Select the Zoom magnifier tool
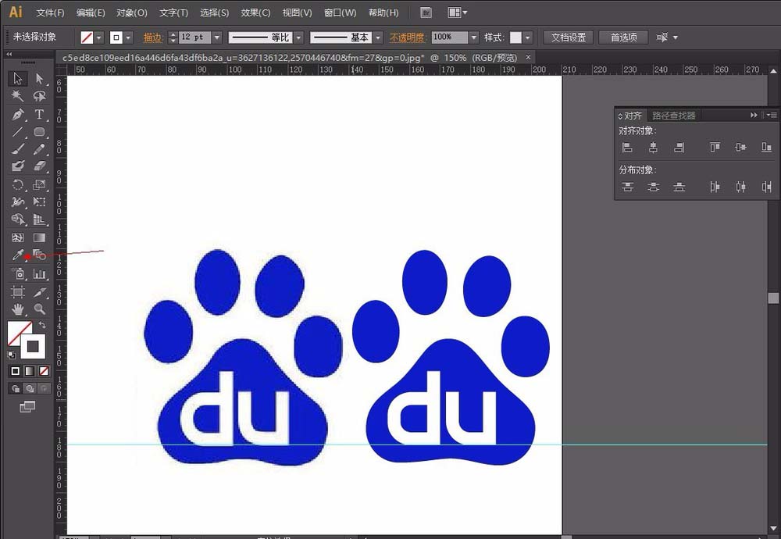The height and width of the screenshot is (539, 781). 39,309
